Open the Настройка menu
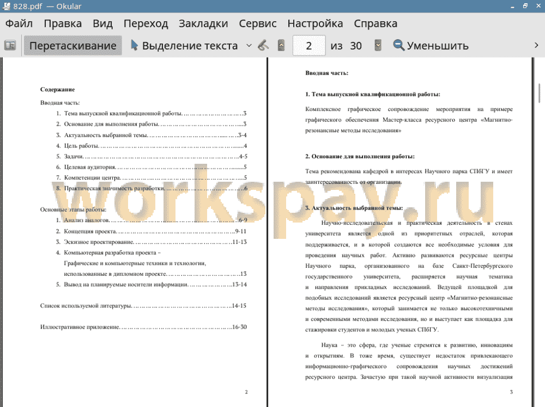The width and height of the screenshot is (545, 407). (315, 23)
